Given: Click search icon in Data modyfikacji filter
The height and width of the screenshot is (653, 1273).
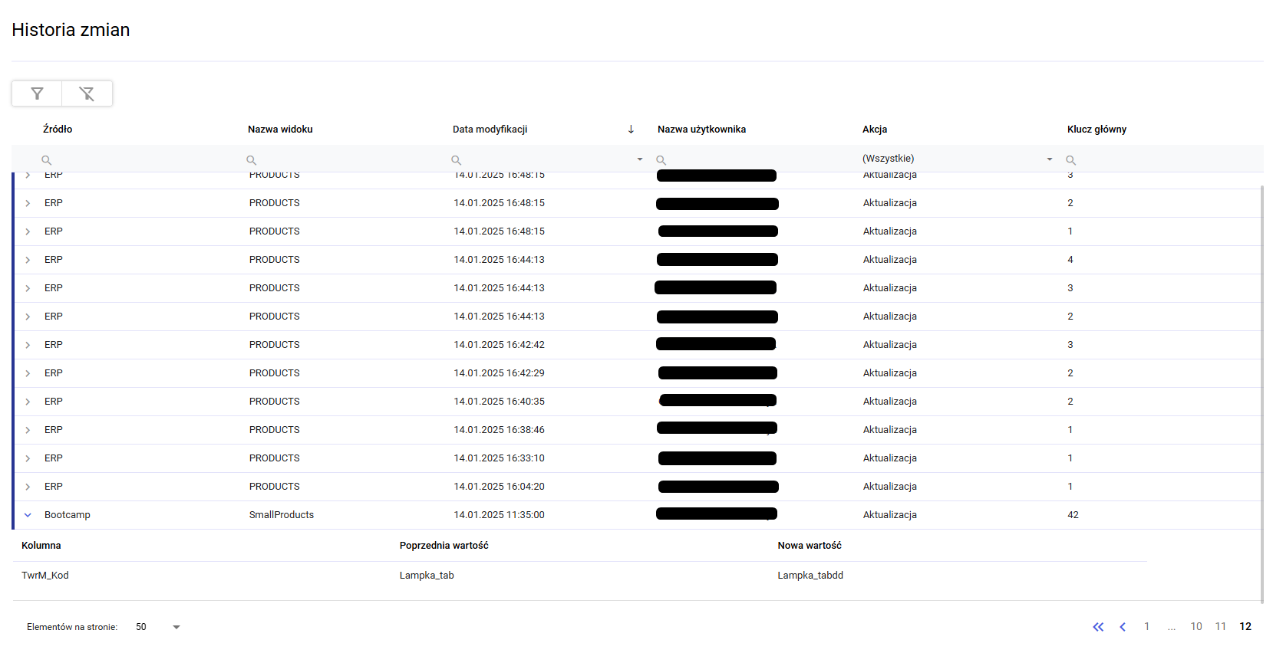Looking at the screenshot, I should click(x=456, y=159).
